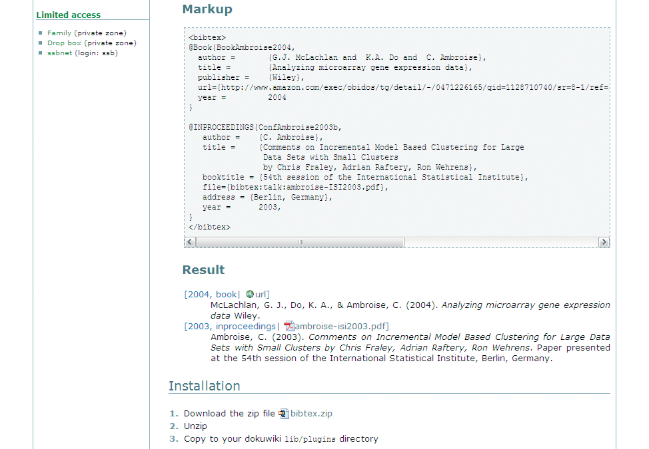Open the [2004, book reference link
This screenshot has width=649, height=449.
211,295
